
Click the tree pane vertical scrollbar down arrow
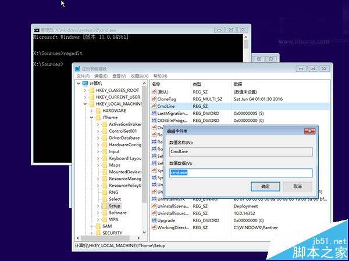coord(144,233)
